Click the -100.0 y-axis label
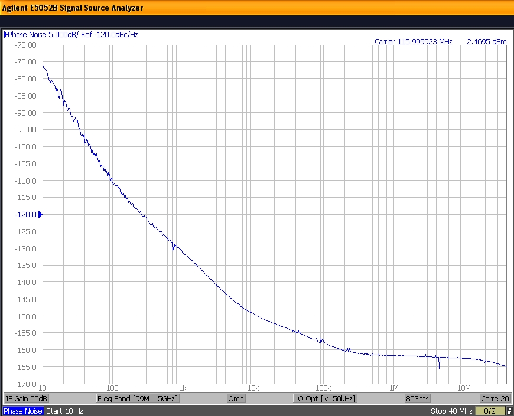This screenshot has width=514, height=416. coord(25,146)
